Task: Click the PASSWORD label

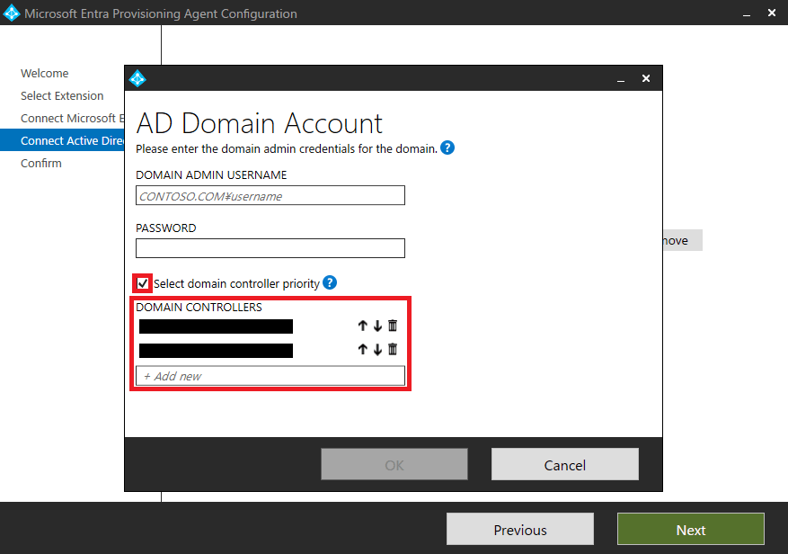Action: [166, 228]
